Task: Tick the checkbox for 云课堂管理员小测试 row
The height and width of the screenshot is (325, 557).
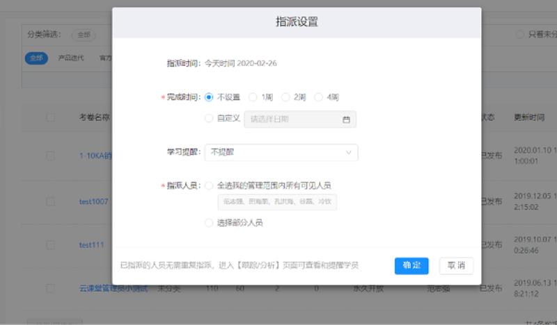Action: [x=50, y=288]
